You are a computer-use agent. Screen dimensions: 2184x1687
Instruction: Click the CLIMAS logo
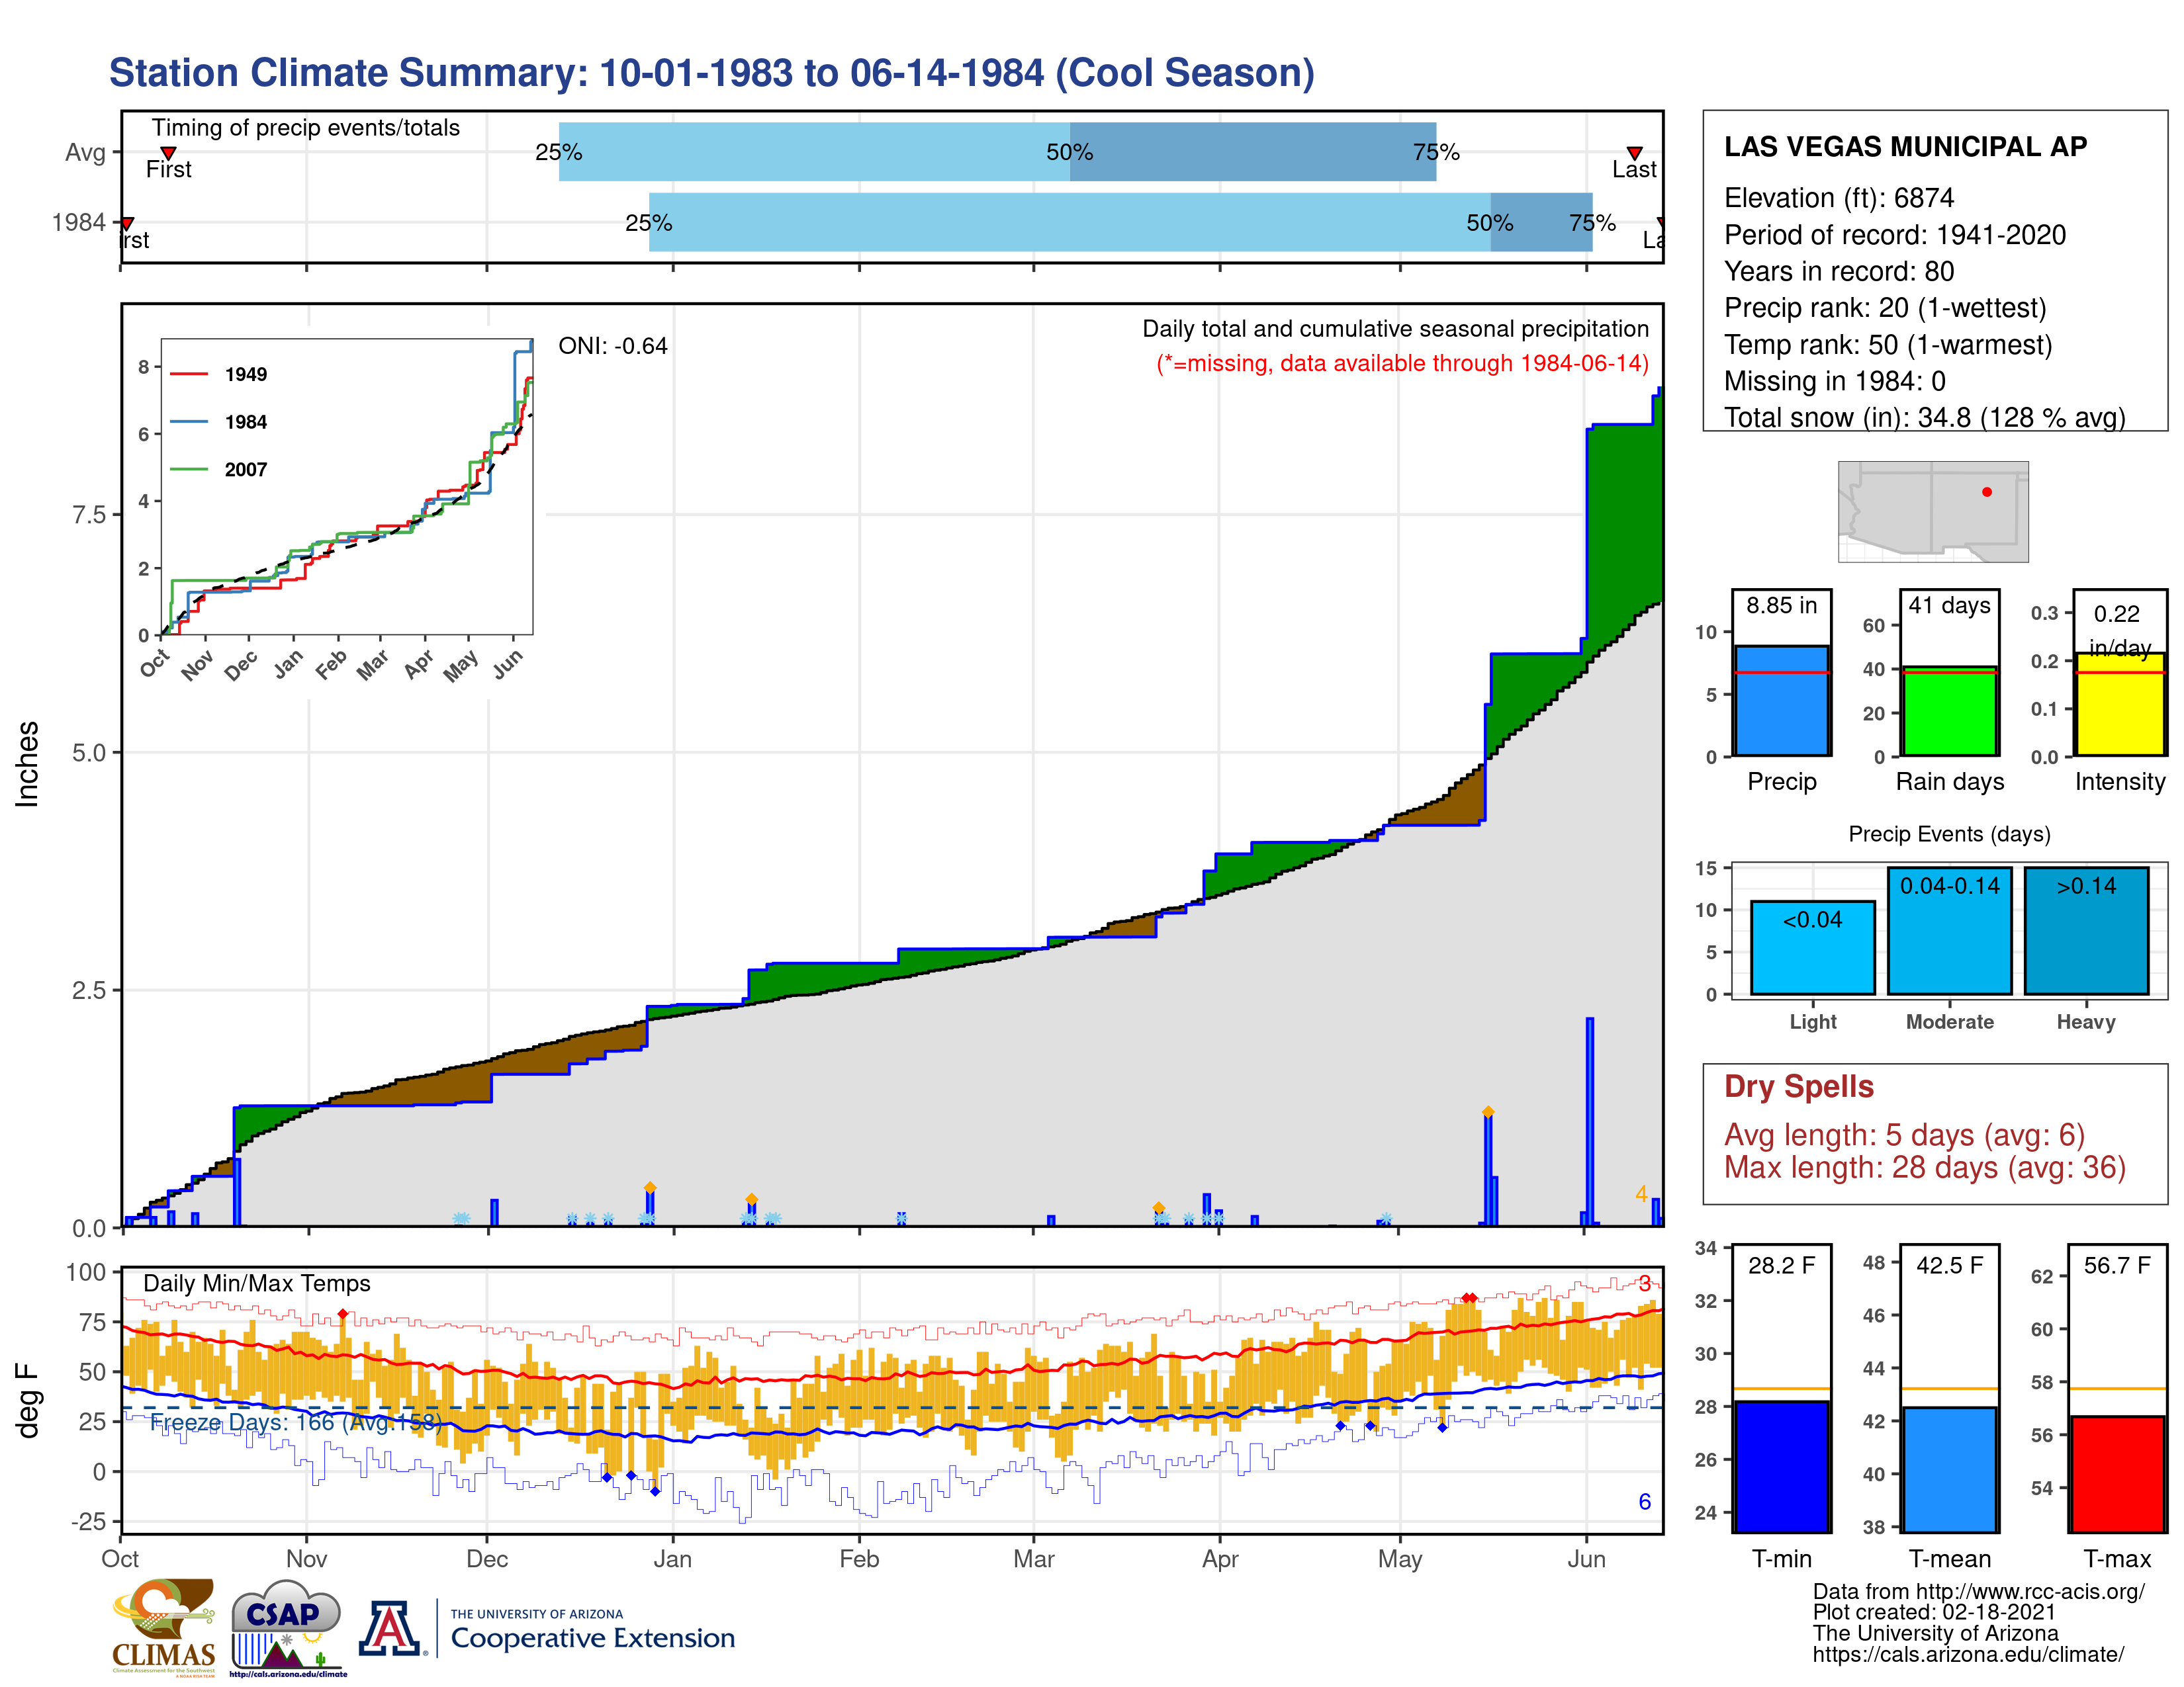coord(164,1627)
